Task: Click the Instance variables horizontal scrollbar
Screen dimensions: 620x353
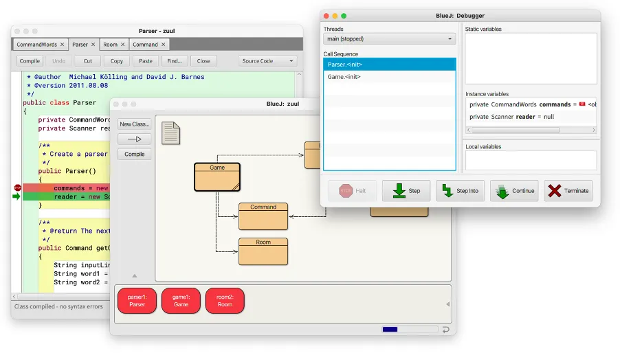Action: [x=516, y=130]
